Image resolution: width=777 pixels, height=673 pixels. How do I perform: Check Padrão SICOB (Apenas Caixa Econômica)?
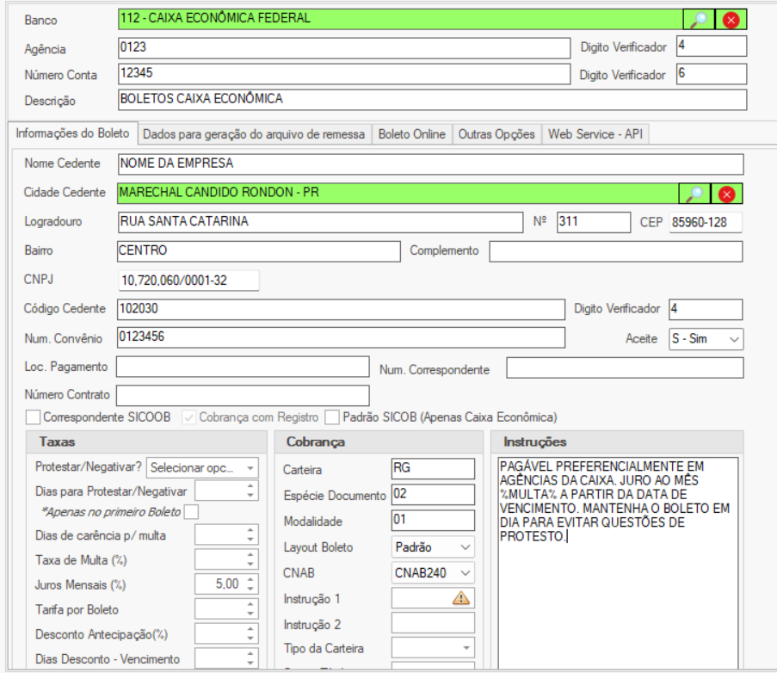tap(332, 417)
